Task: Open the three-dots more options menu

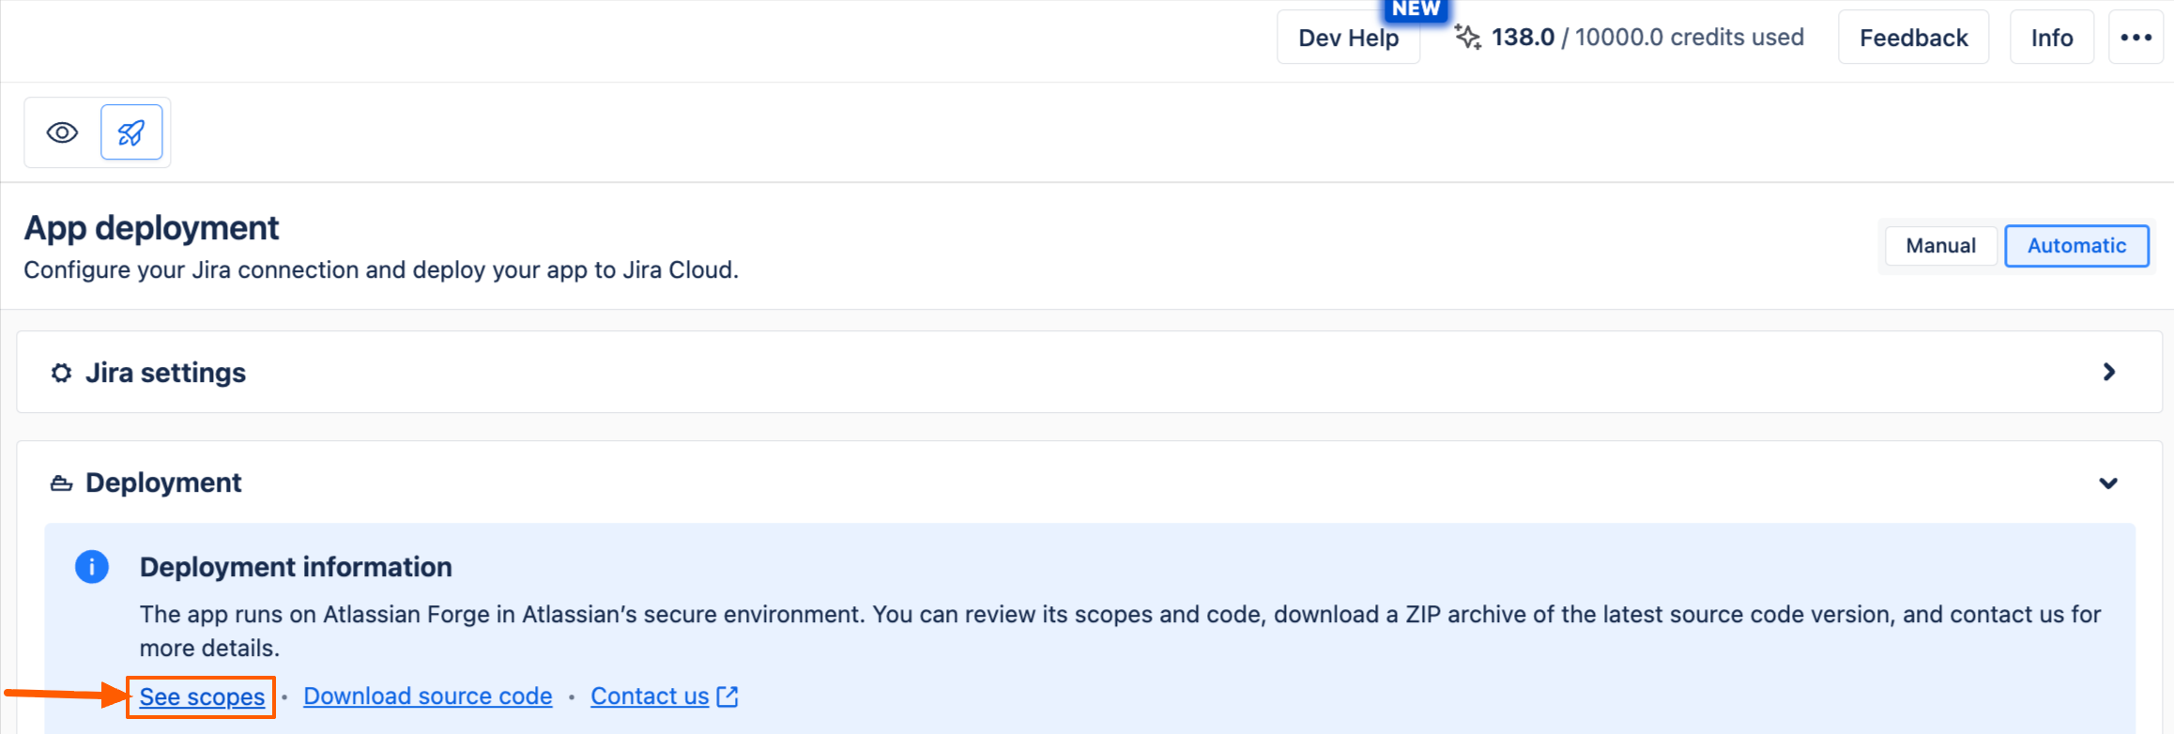Action: (x=2136, y=38)
